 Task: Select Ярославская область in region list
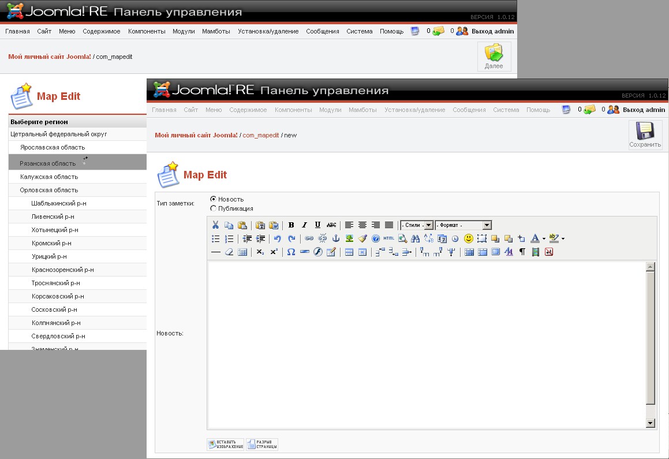coord(53,147)
